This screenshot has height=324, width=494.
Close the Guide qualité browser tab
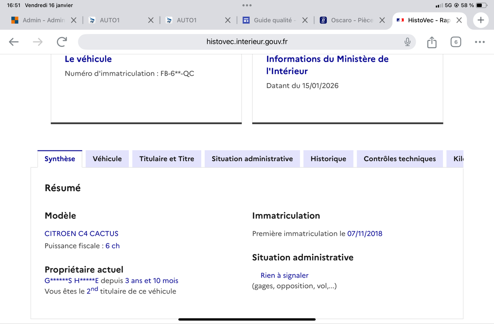click(x=305, y=20)
